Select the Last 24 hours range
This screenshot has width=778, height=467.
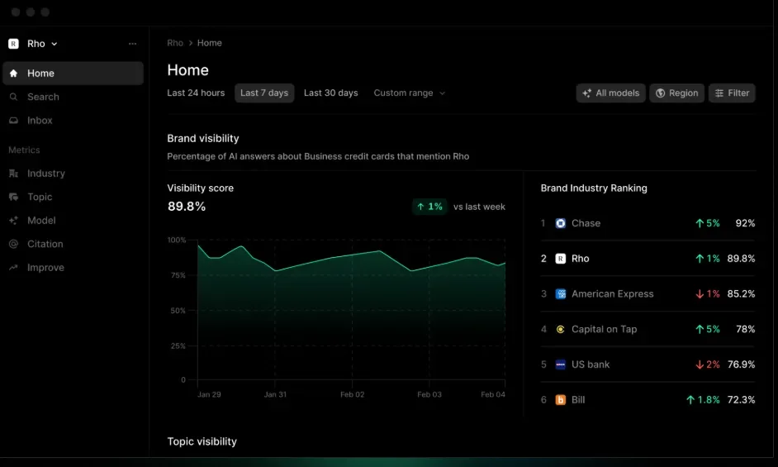(196, 93)
